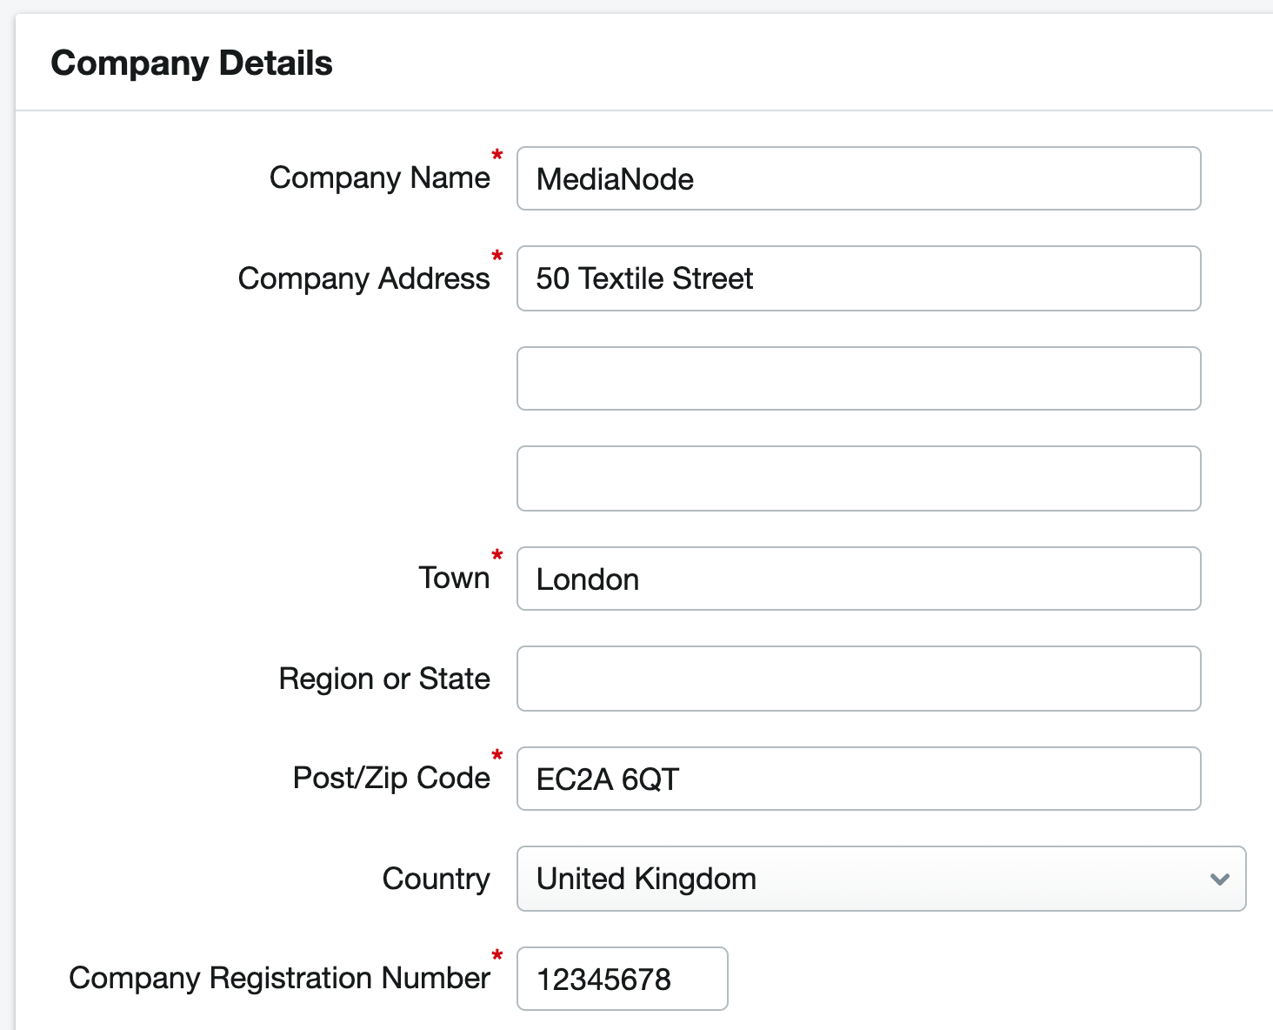Image resolution: width=1273 pixels, height=1030 pixels.
Task: Click the Company Details heading
Action: pos(191,64)
